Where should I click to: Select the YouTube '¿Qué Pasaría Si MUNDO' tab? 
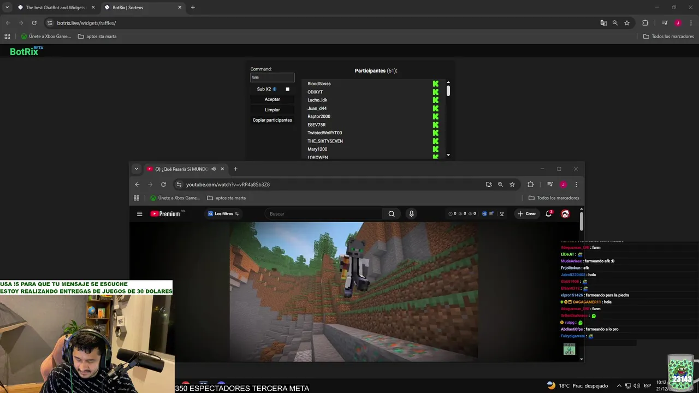click(181, 169)
